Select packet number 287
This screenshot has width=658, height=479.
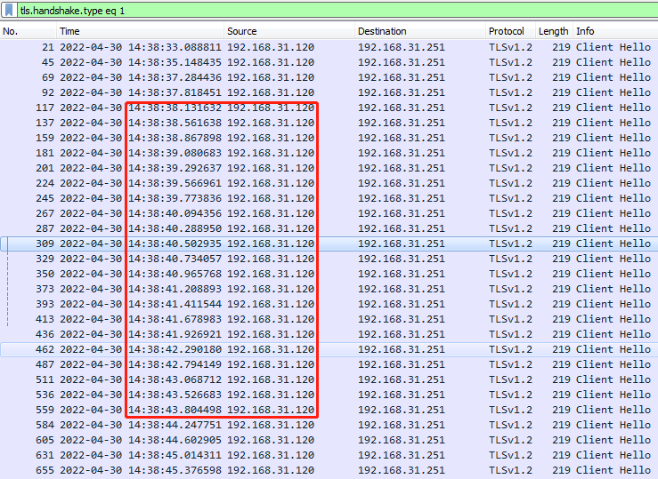pos(329,228)
